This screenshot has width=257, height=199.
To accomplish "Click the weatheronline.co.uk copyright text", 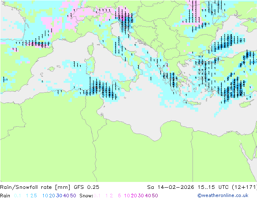I will click(223, 196).
